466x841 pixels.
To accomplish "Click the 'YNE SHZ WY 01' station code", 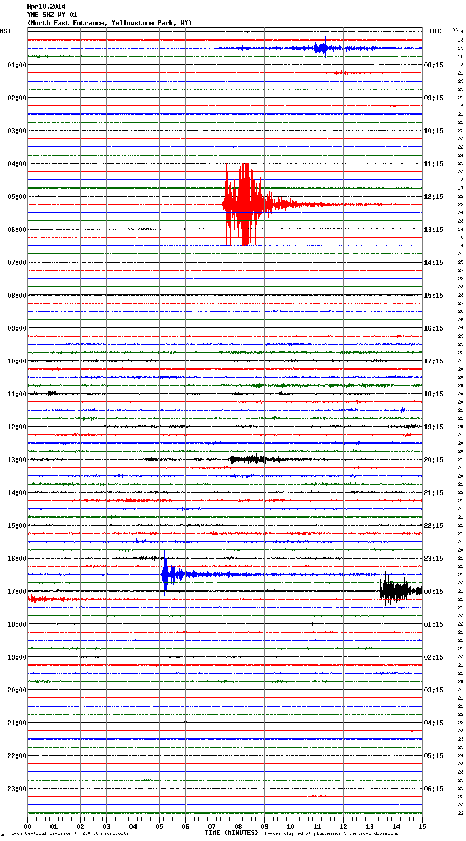I will pyautogui.click(x=52, y=15).
